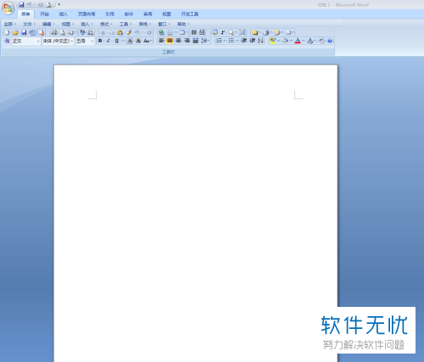Toggle Bold formatting
The height and width of the screenshot is (362, 424).
coord(100,41)
